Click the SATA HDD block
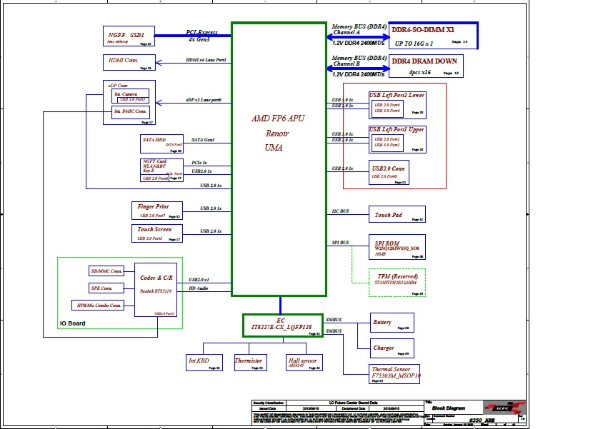Image resolution: width=608 pixels, height=429 pixels. point(162,143)
